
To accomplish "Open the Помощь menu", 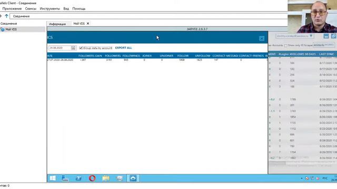I will 79,8.
